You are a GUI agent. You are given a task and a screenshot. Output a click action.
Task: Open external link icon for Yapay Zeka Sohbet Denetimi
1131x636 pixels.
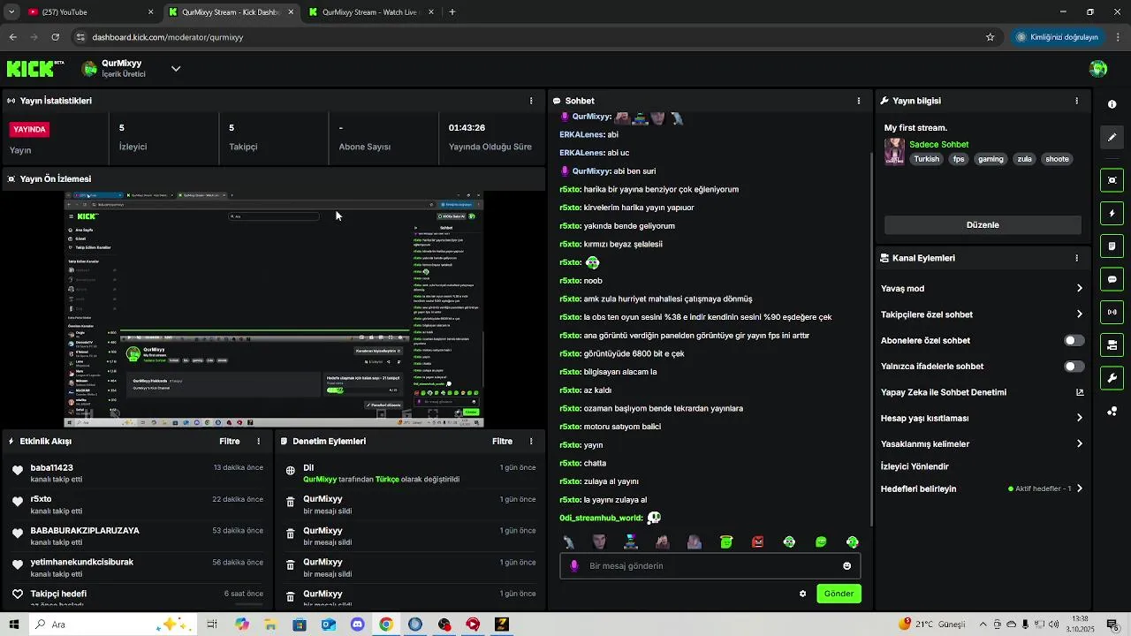coord(1079,392)
